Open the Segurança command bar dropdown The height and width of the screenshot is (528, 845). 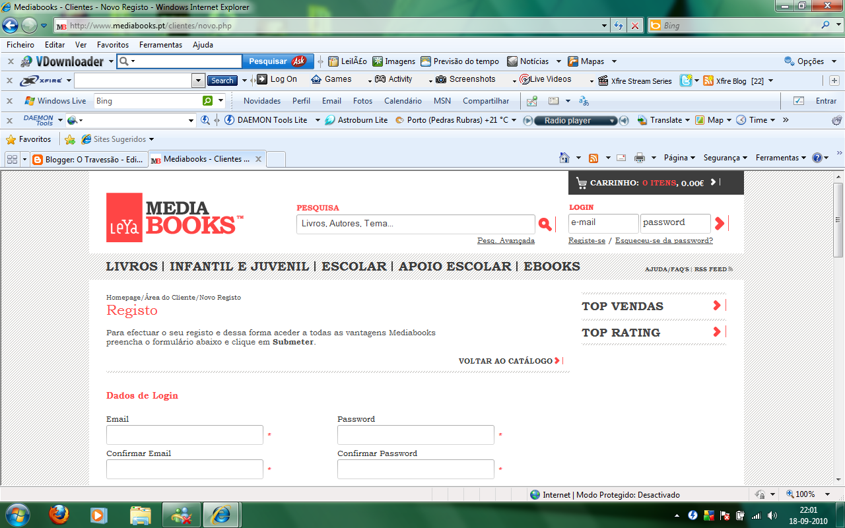(725, 158)
